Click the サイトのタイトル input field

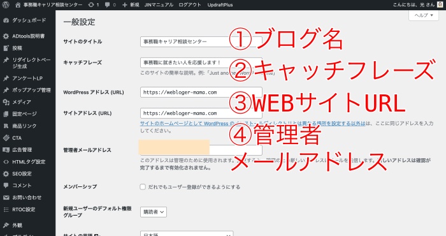(x=201, y=41)
